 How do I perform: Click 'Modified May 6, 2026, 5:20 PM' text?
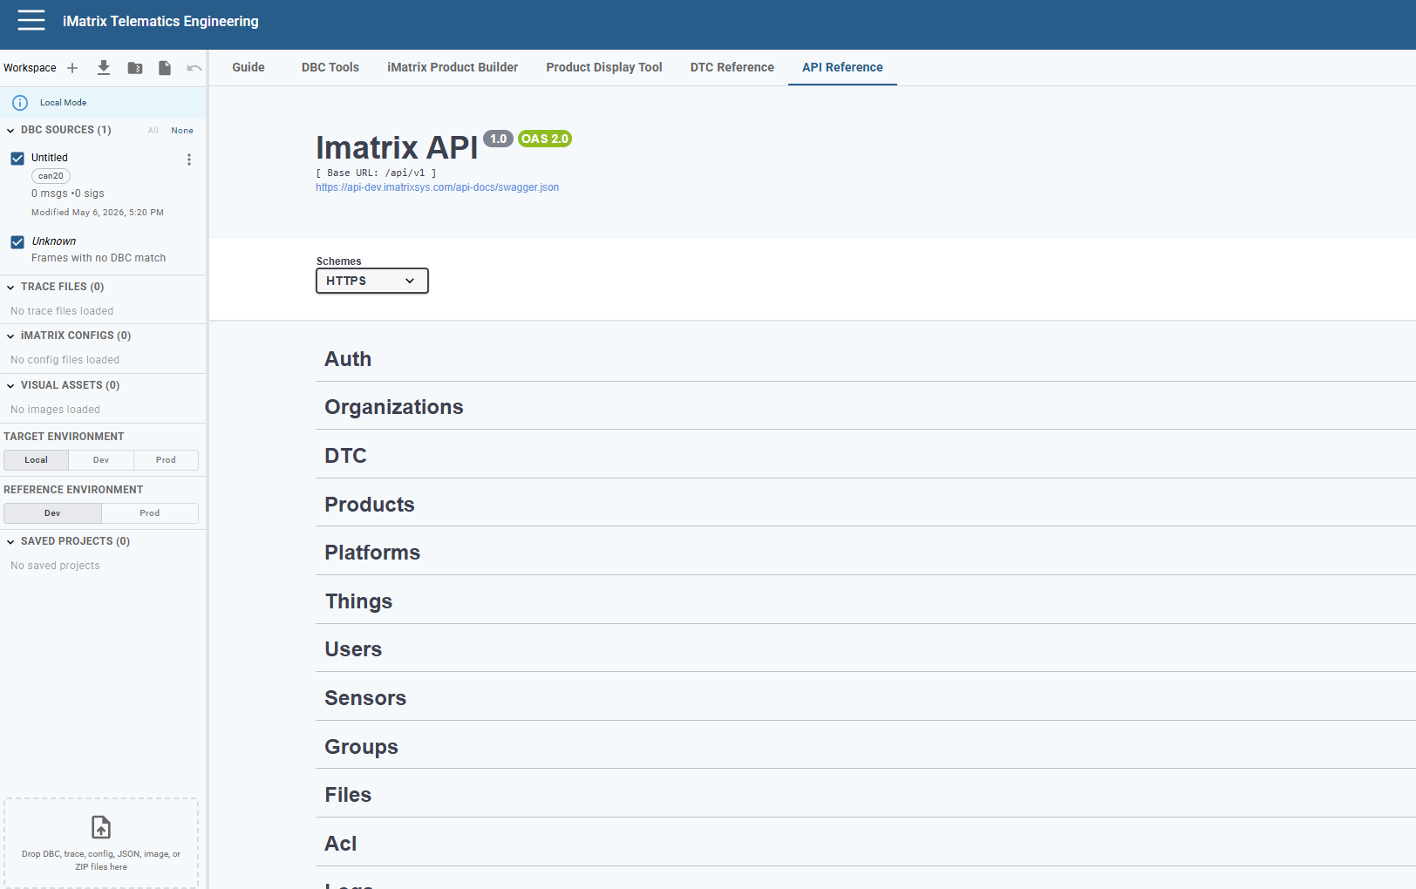point(98,213)
